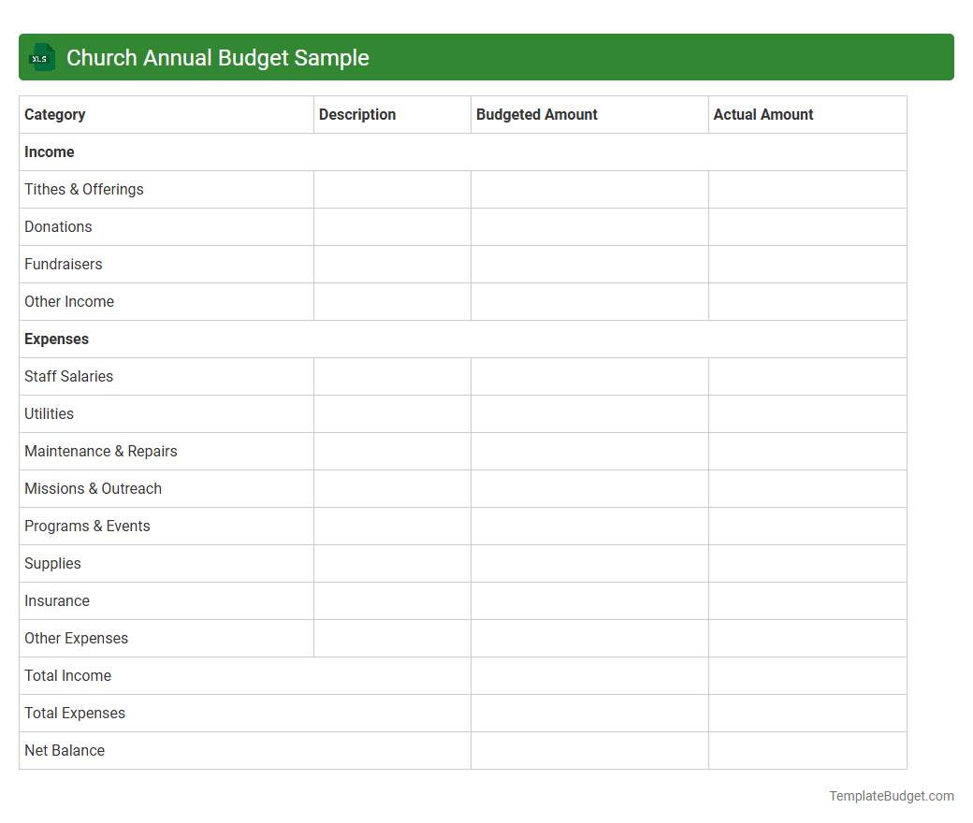Click the Actual Amount column header

pyautogui.click(x=762, y=114)
